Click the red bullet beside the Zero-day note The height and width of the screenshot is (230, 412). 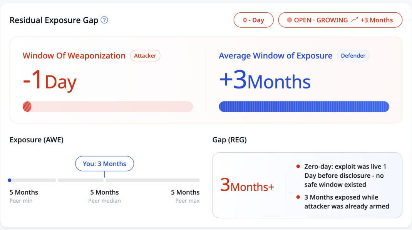(x=298, y=167)
